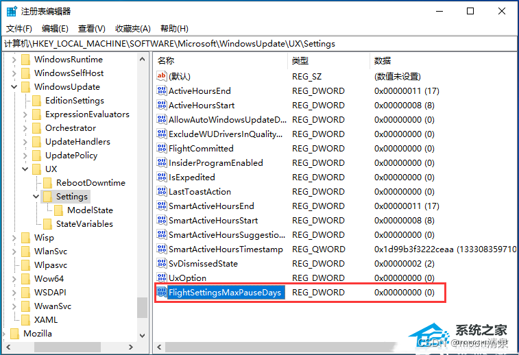The height and width of the screenshot is (355, 519).
Task: Expand the Wow64 node arrow
Action: pyautogui.click(x=14, y=279)
